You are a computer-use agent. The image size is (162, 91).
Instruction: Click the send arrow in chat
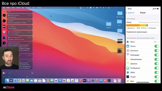[x=32, y=73]
